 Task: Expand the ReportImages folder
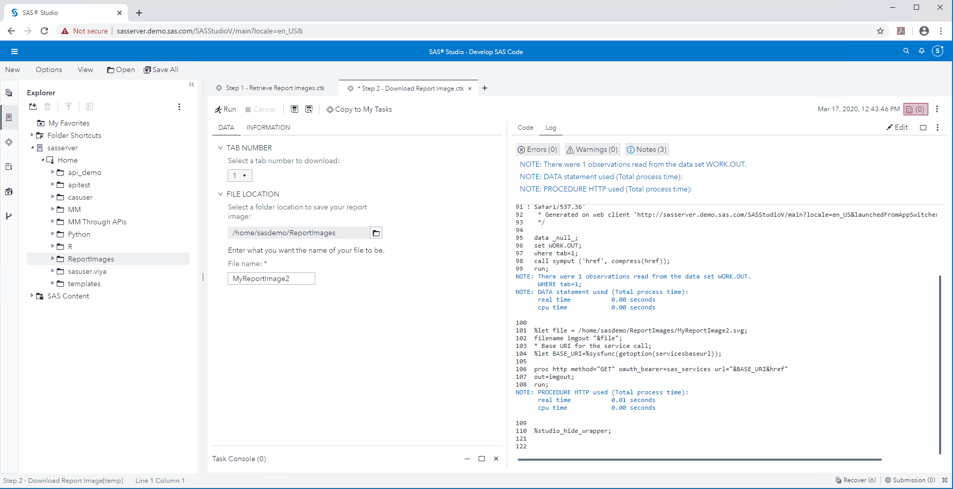pyautogui.click(x=53, y=258)
